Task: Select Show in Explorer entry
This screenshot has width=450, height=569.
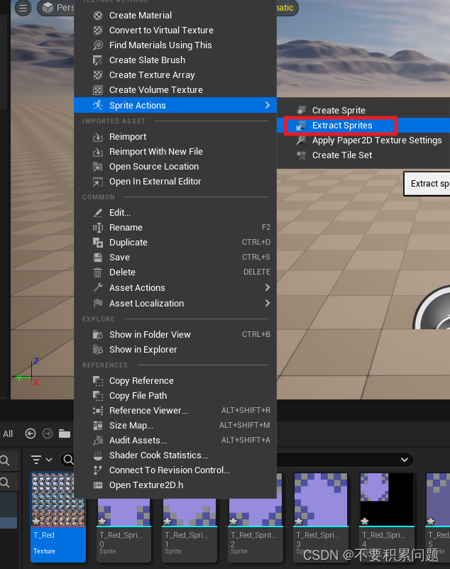Action: pyautogui.click(x=175, y=350)
